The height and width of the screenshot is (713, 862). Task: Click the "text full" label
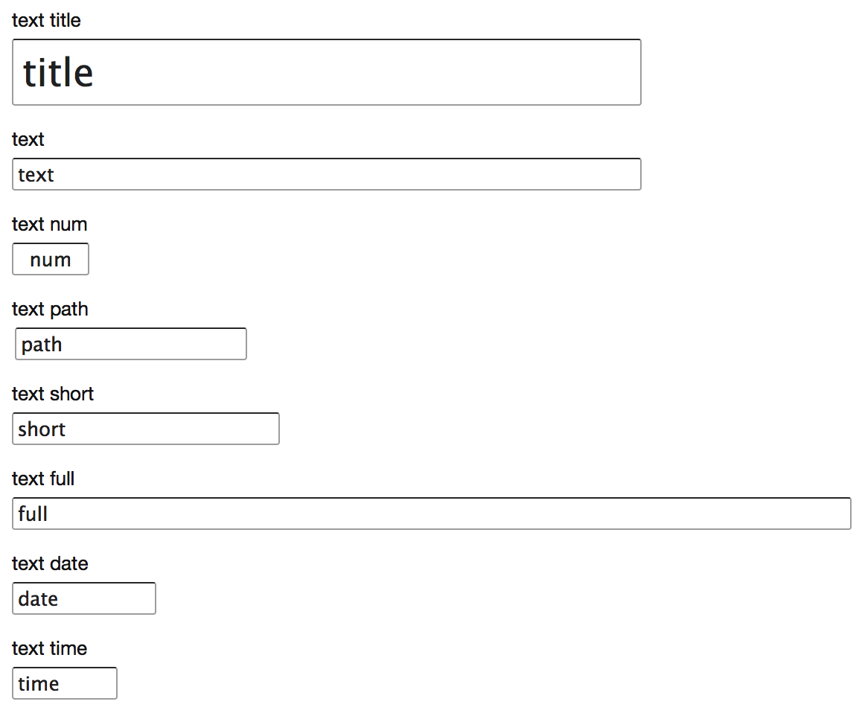(x=43, y=479)
